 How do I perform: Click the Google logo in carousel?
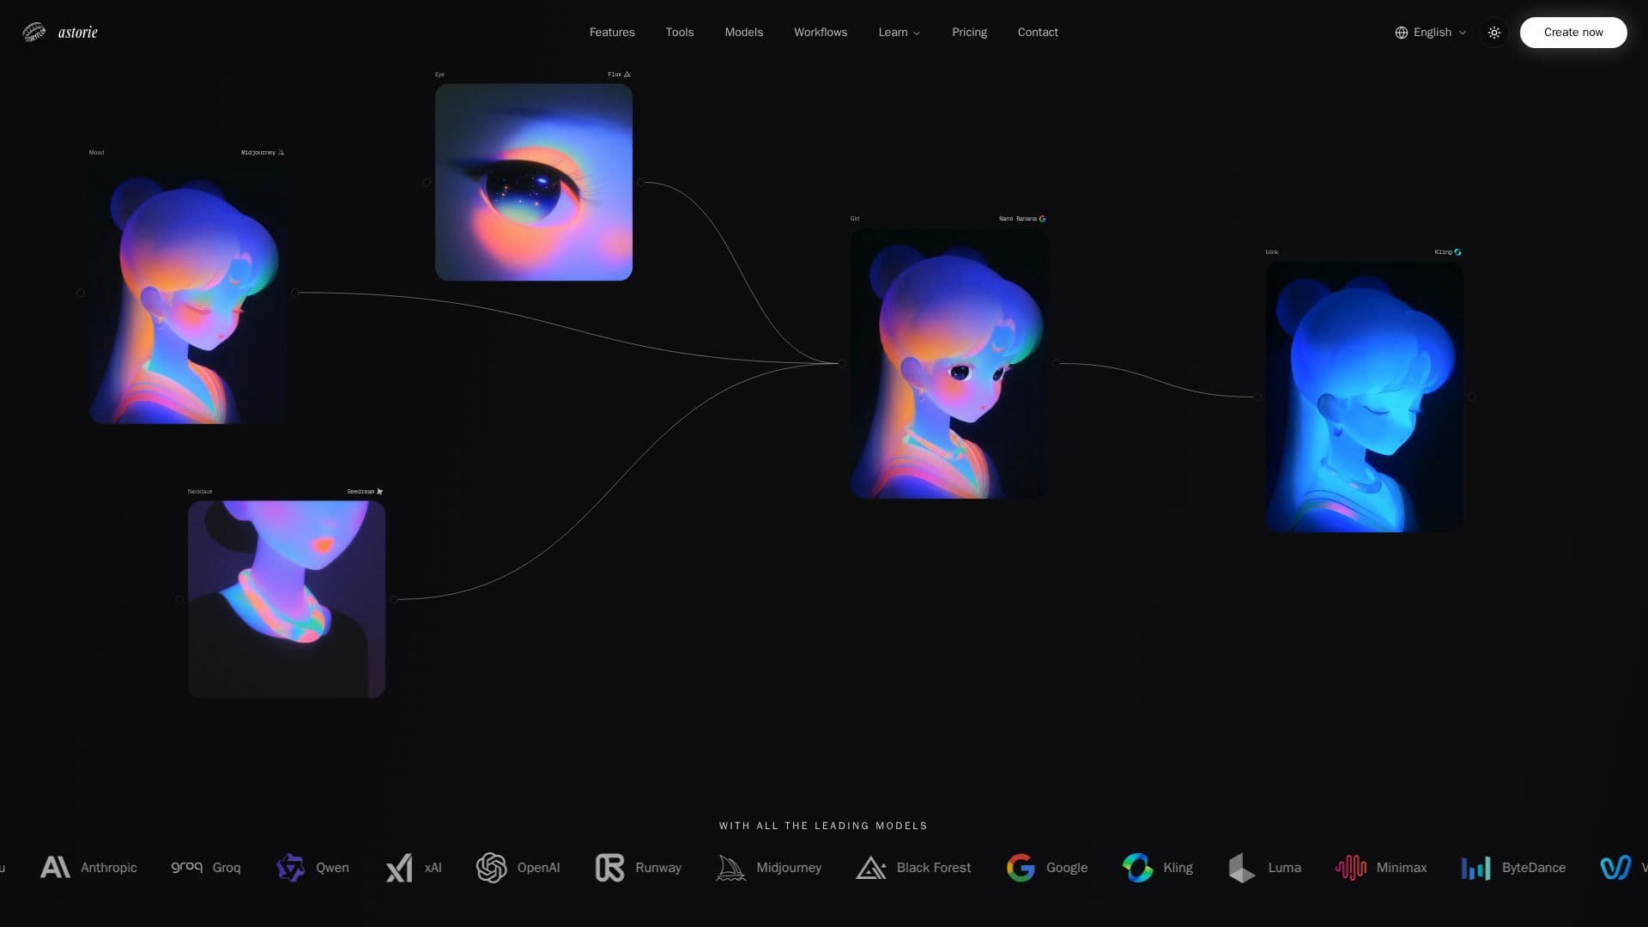[x=1021, y=868]
